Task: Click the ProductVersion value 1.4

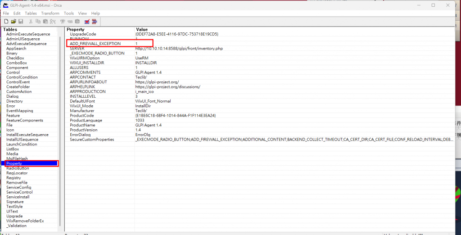Action: [138, 130]
